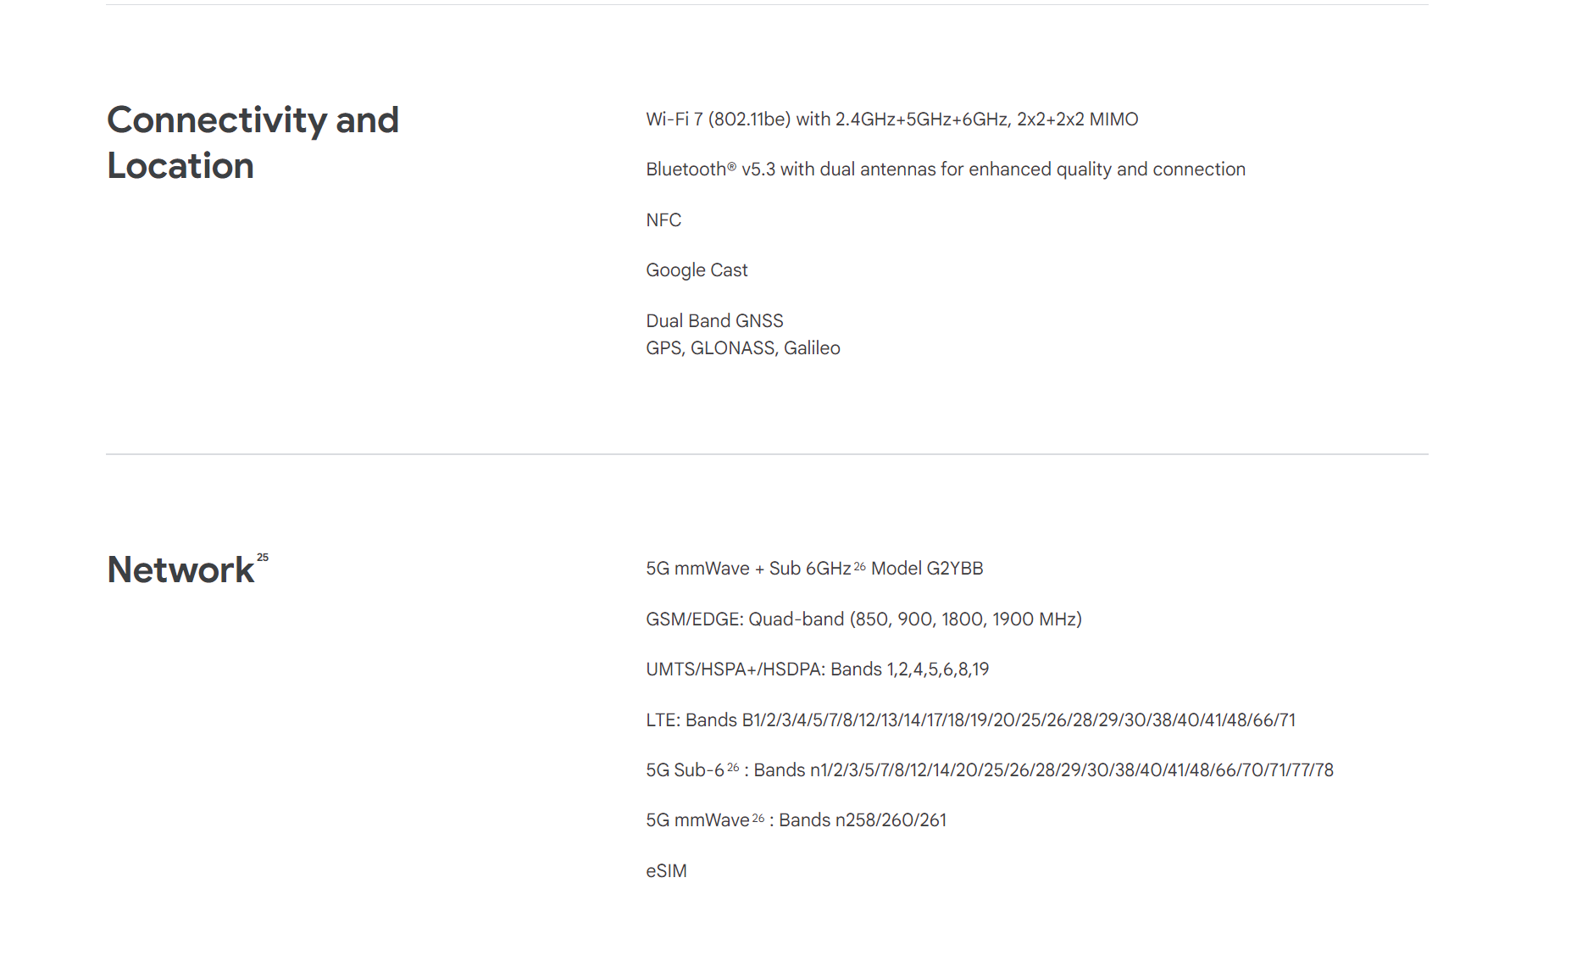Click the UMTS/HSPA+/HSDPA bands line
Screen dimensions: 1571x961
(x=817, y=669)
